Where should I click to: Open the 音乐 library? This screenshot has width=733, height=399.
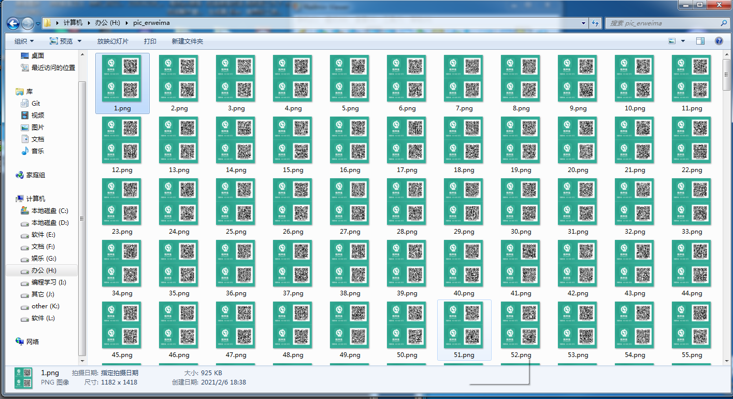33,151
